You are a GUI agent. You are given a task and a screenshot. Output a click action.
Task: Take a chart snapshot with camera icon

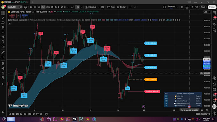196,7
